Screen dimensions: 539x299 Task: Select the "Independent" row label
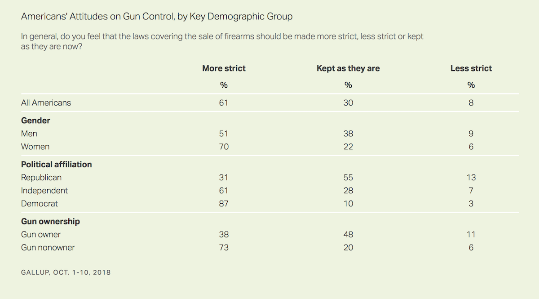[44, 190]
